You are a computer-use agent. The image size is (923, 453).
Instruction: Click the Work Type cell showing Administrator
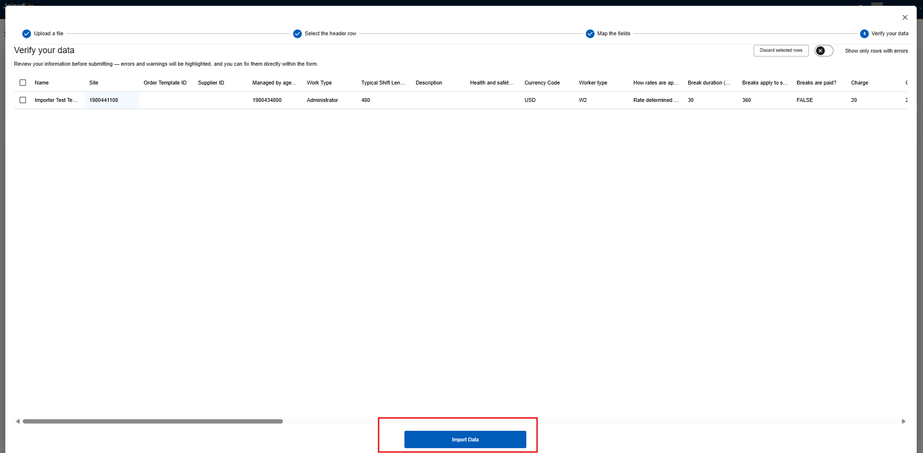point(322,100)
